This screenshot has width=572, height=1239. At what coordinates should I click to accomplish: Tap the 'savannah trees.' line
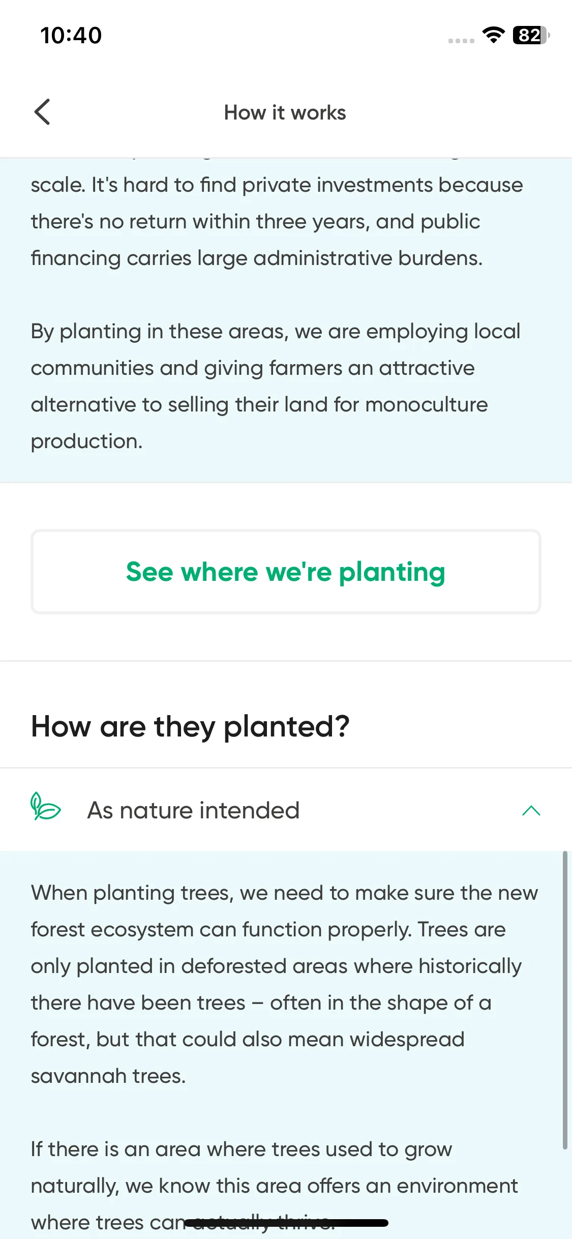point(108,1076)
